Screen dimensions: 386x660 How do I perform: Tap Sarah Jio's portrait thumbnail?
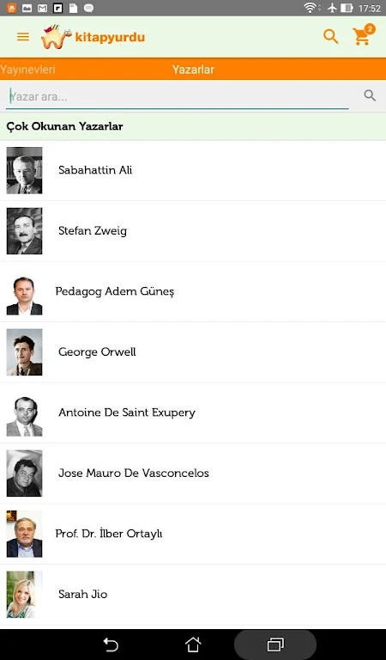click(x=24, y=595)
